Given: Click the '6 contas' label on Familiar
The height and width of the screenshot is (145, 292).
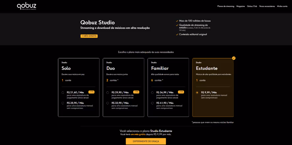Looking at the screenshot, I should [157, 80].
